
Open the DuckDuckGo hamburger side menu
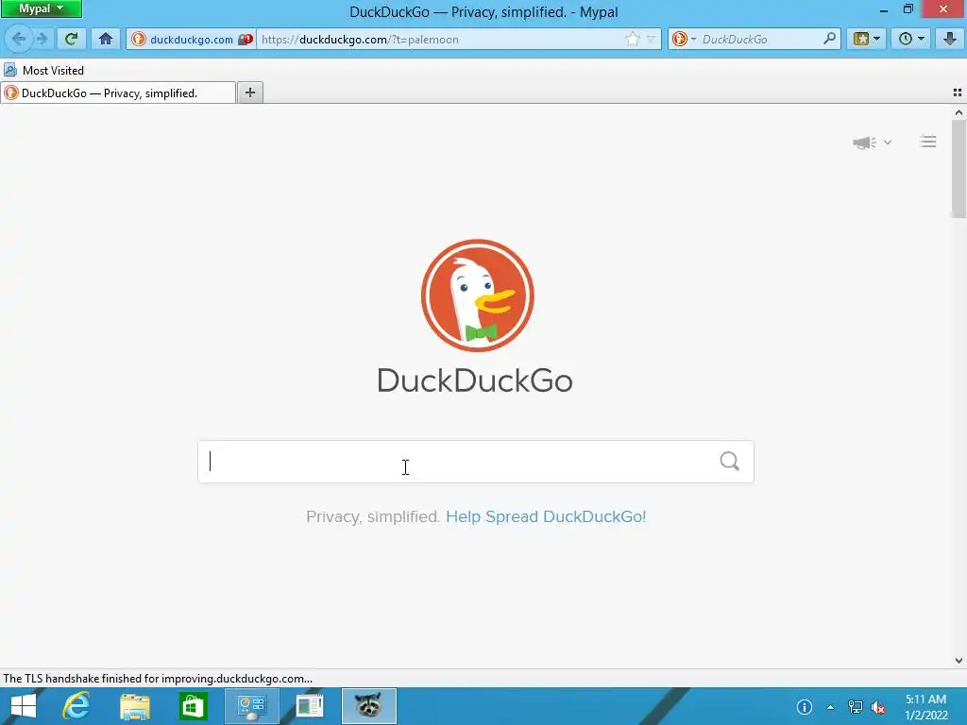[x=928, y=142]
